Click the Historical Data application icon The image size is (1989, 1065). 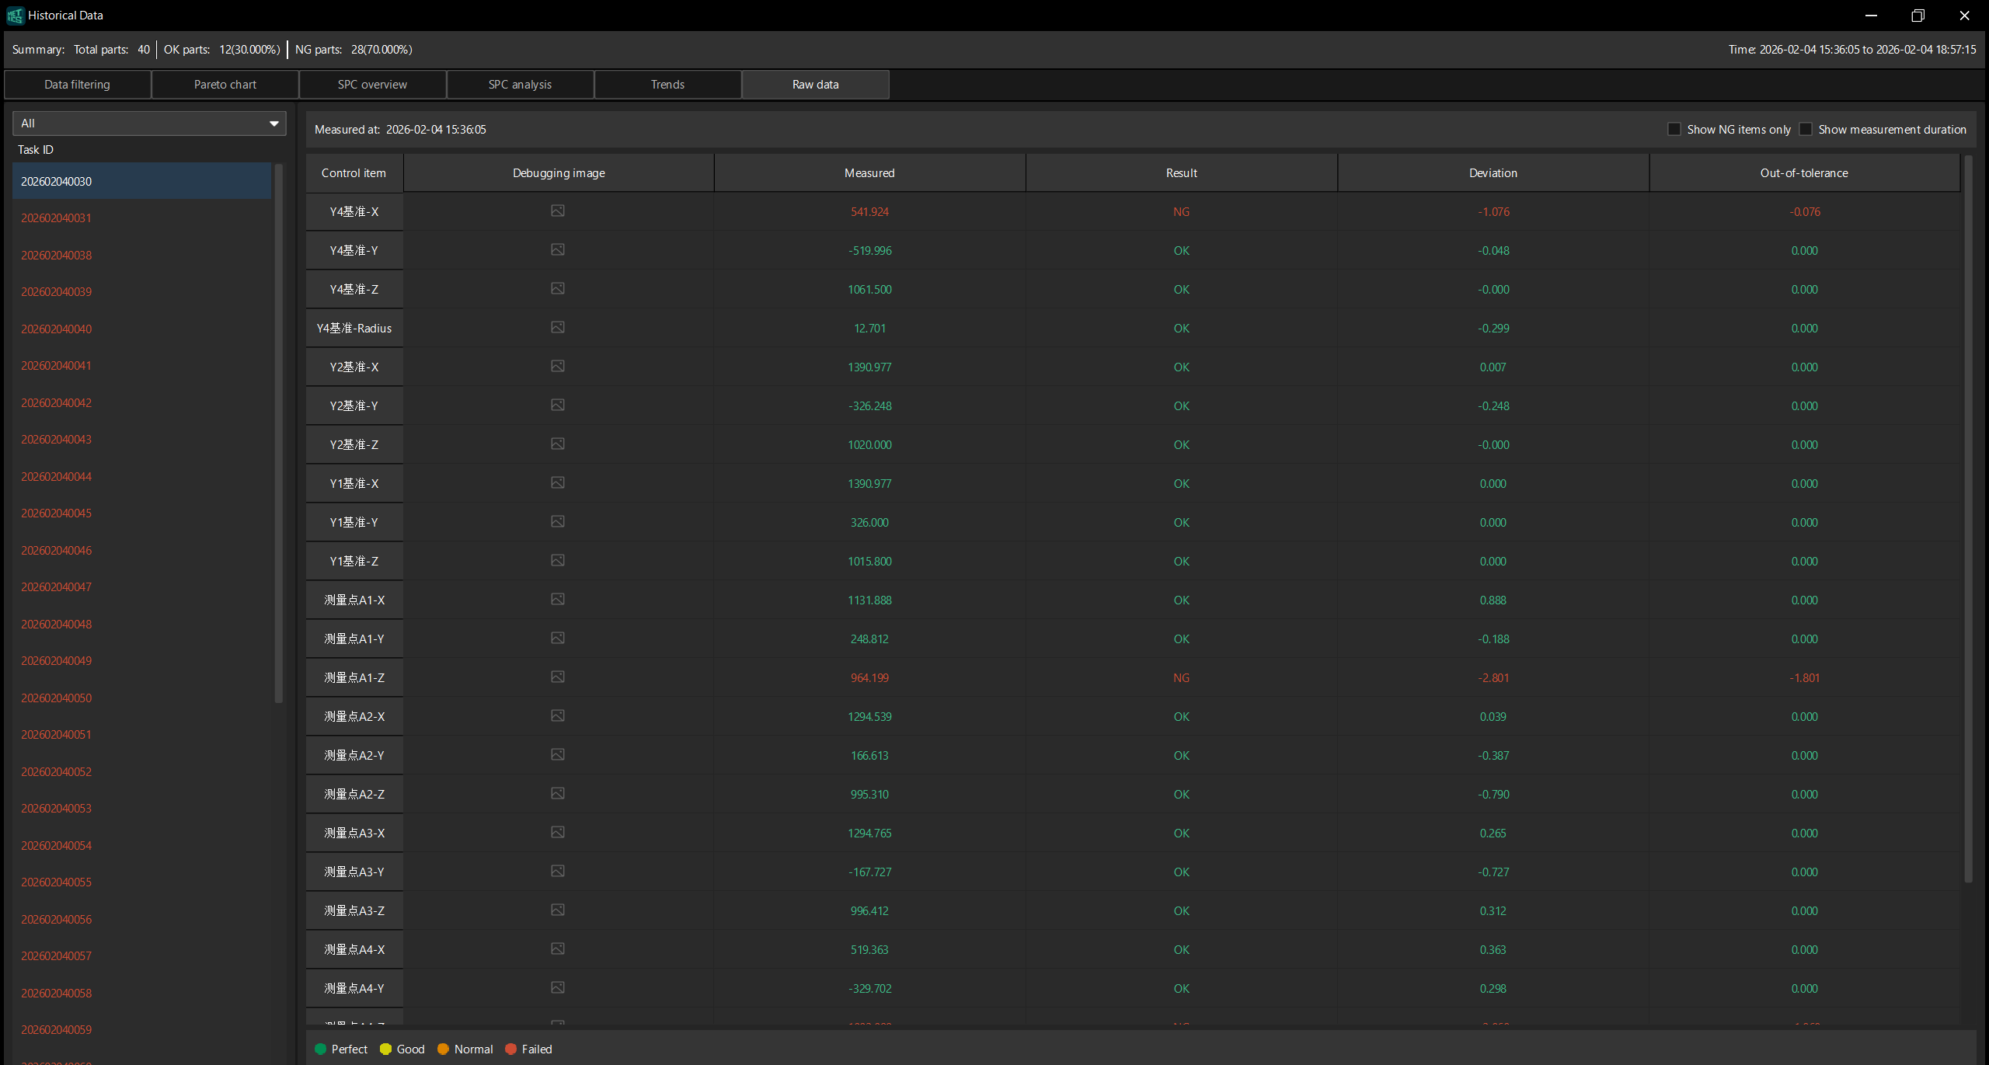coord(15,15)
